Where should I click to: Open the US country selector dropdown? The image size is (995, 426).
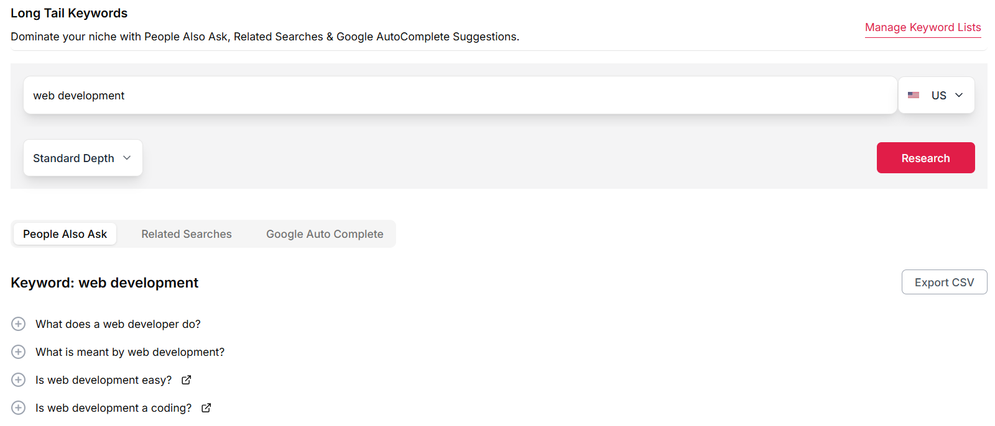937,95
